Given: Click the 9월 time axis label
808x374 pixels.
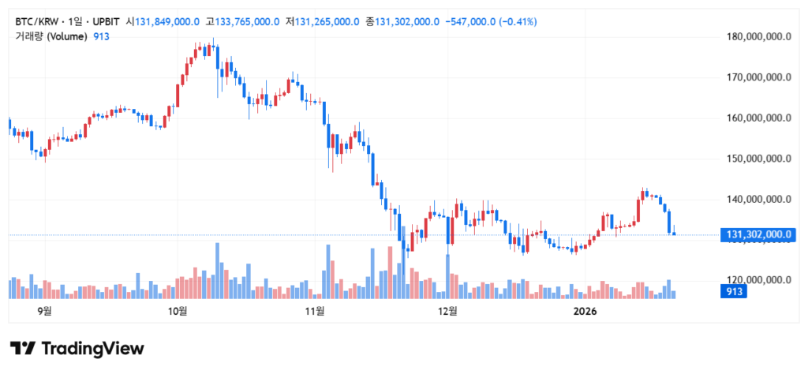Looking at the screenshot, I should [x=46, y=311].
